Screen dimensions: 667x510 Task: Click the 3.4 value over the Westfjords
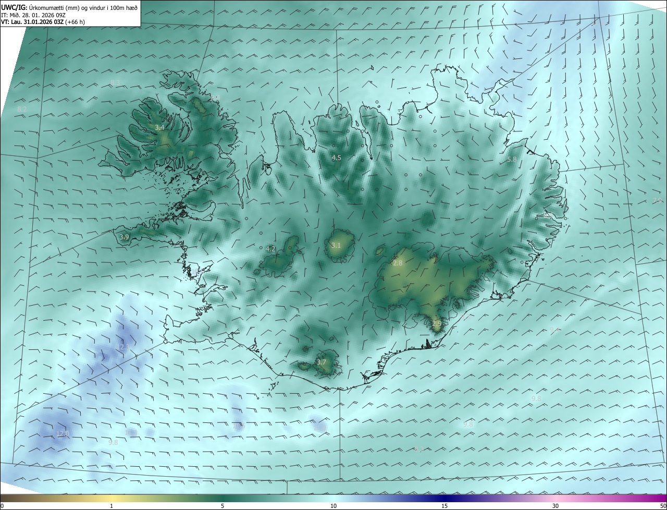click(159, 128)
